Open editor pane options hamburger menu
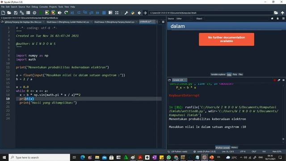Screen dimensions: 286x161 (x=163, y=22)
